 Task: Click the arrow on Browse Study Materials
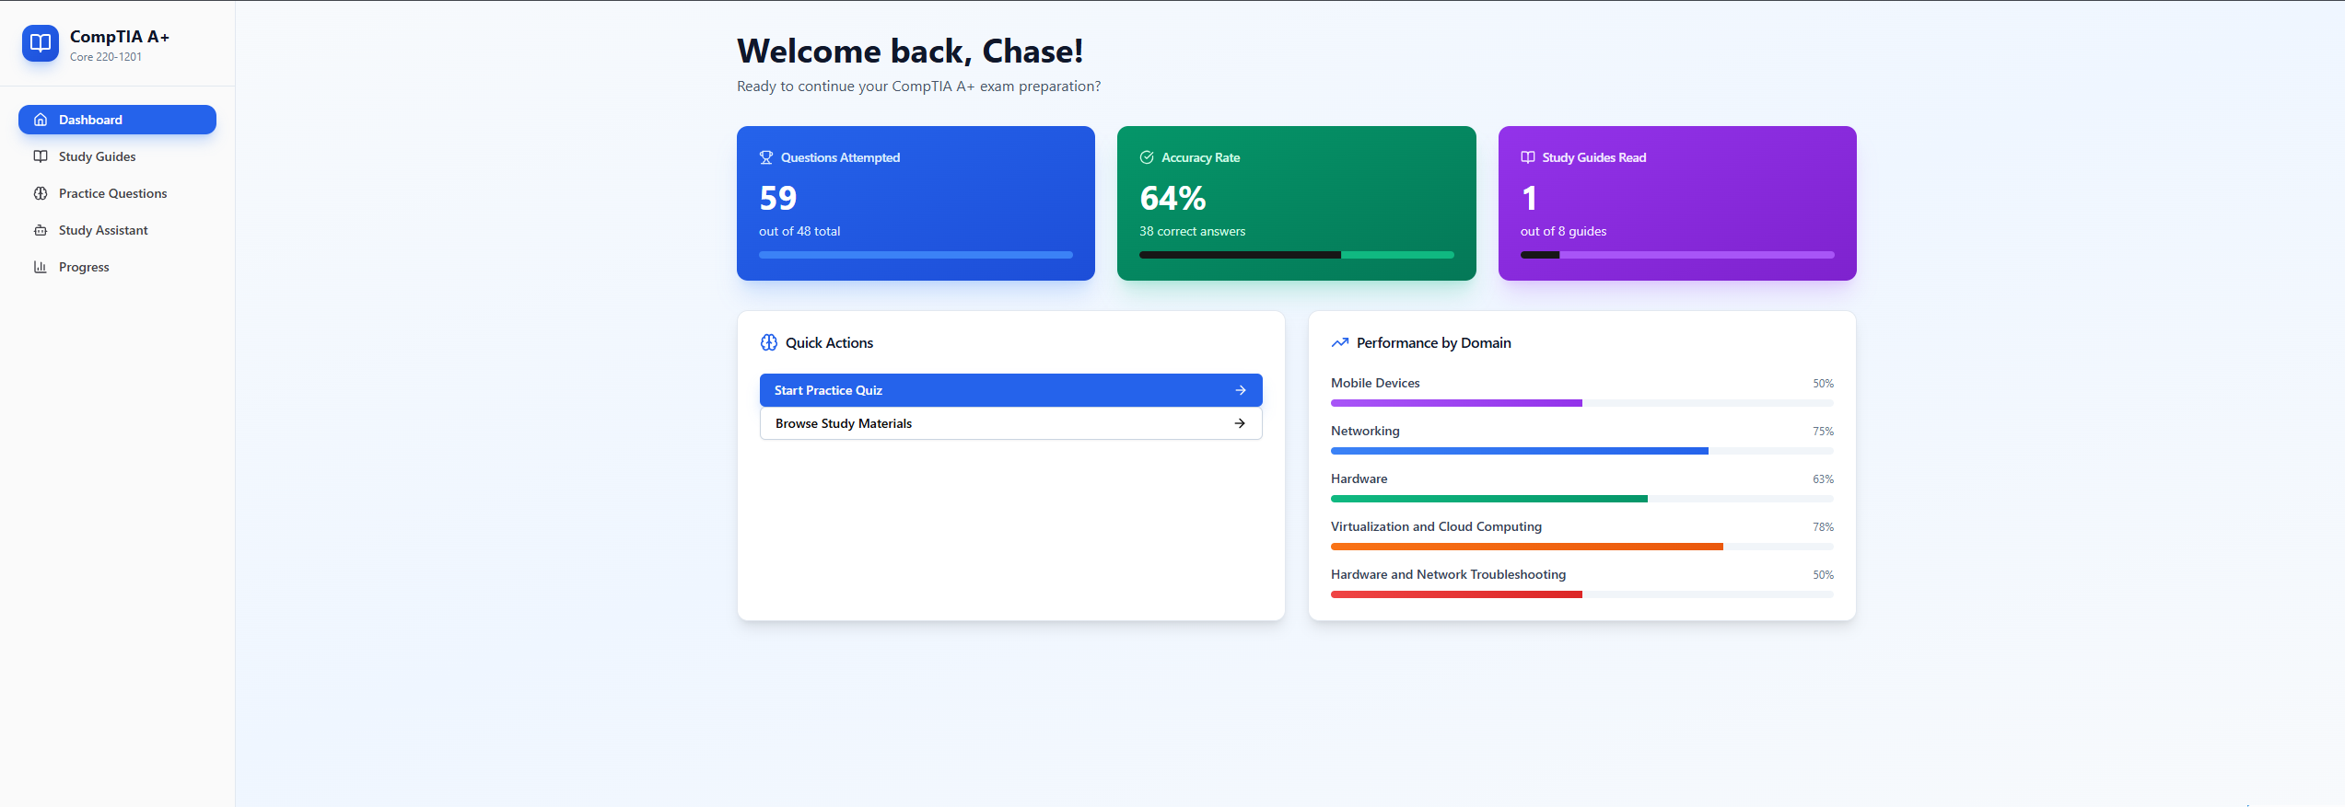(x=1240, y=423)
